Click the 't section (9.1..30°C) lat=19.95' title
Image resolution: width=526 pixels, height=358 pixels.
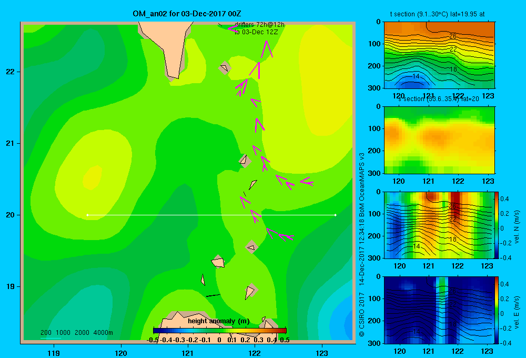point(437,14)
